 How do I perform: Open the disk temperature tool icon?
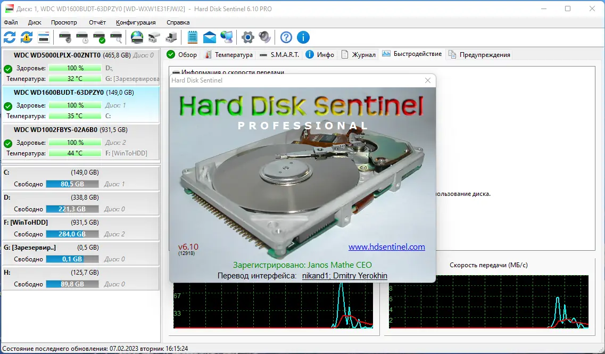[81, 37]
